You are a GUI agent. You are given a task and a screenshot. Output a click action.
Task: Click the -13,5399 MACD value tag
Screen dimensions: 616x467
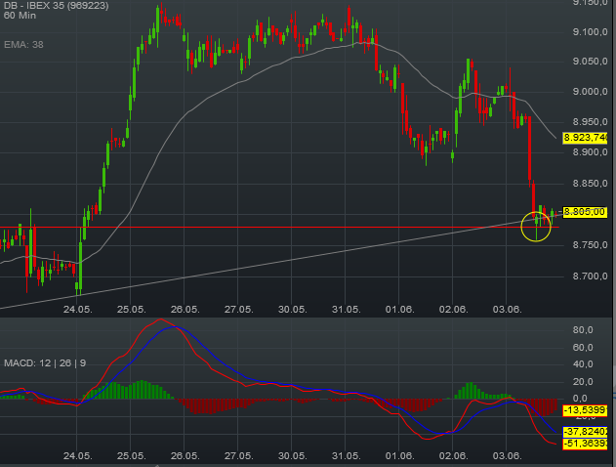(586, 409)
